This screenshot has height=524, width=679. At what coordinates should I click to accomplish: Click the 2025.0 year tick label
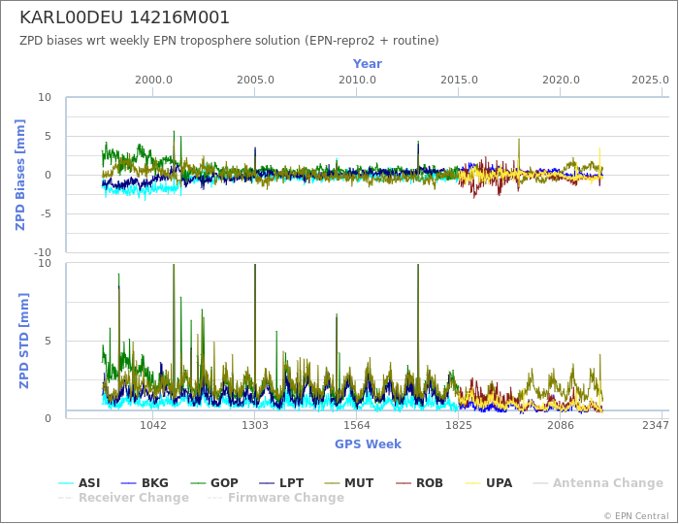click(651, 81)
